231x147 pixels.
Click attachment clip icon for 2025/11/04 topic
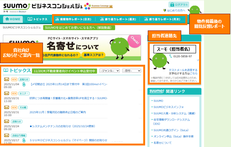point(24,85)
